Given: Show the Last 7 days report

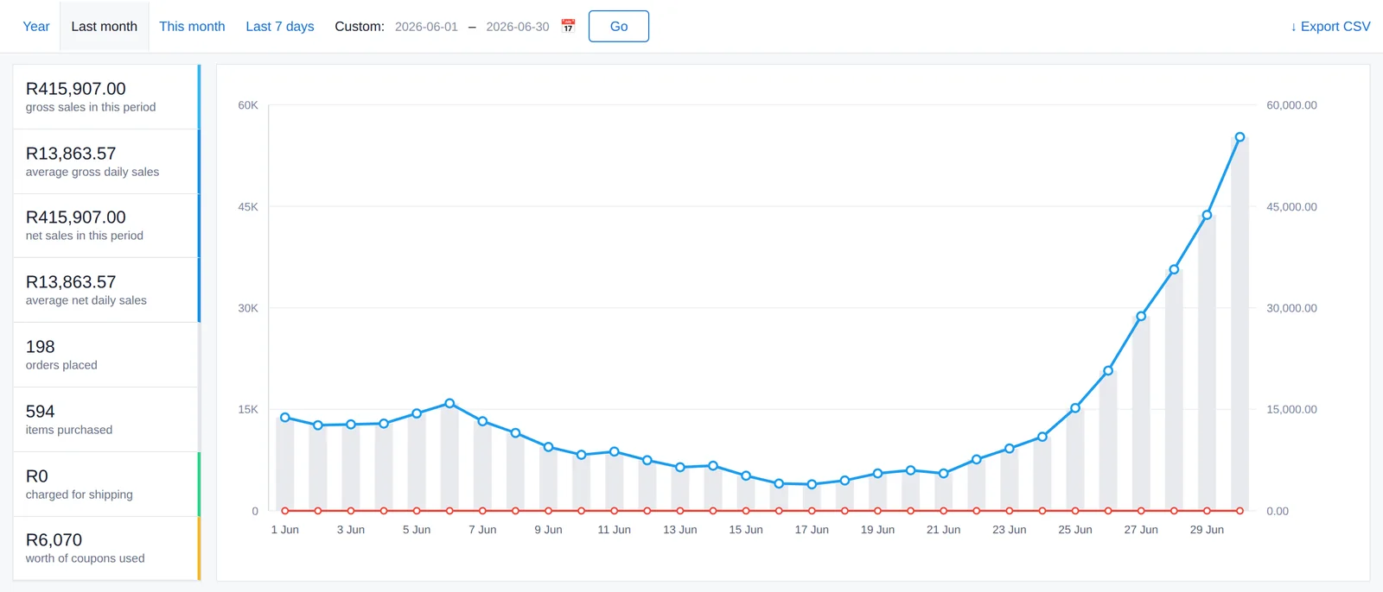Looking at the screenshot, I should pyautogui.click(x=280, y=26).
